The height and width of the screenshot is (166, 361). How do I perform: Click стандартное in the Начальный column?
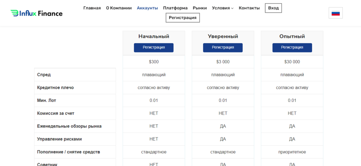154,152
